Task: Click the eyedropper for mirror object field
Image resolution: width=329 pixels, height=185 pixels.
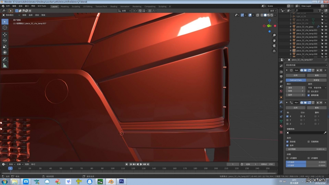Action: [325, 133]
